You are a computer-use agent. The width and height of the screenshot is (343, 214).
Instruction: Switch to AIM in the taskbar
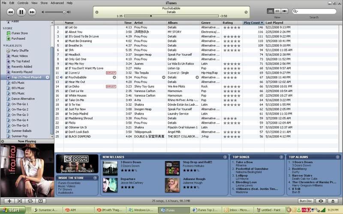[78, 210]
